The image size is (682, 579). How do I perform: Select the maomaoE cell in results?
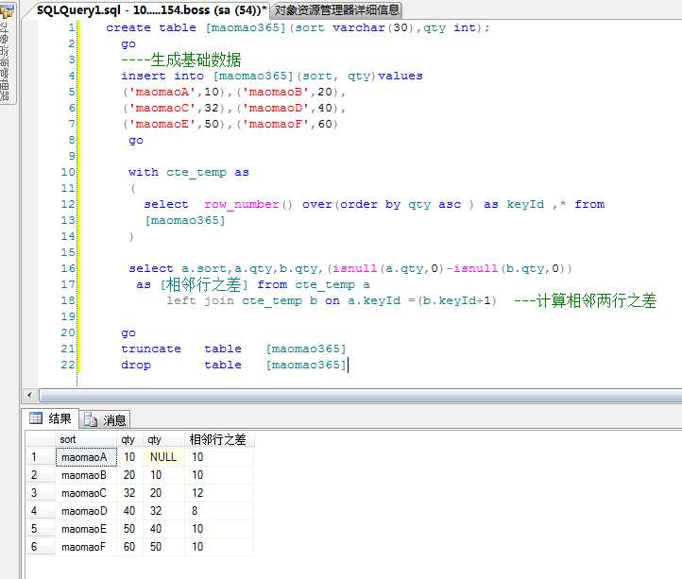(x=86, y=529)
